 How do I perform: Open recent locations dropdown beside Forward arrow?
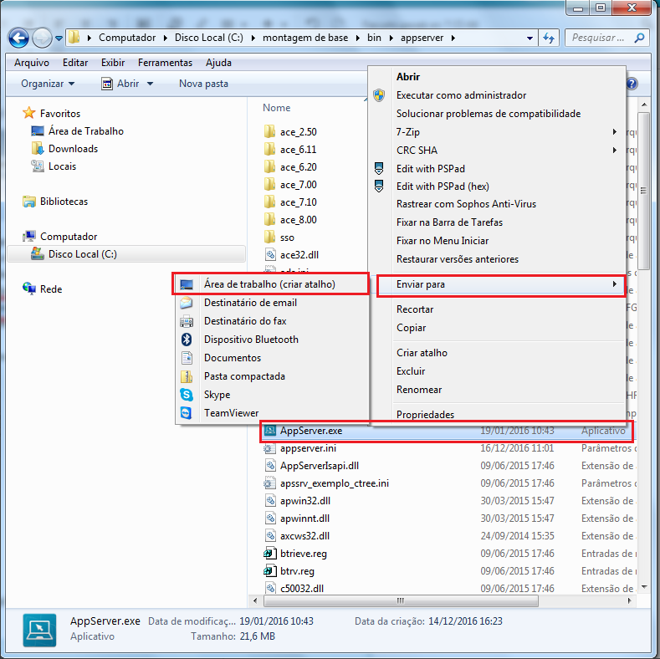59,38
